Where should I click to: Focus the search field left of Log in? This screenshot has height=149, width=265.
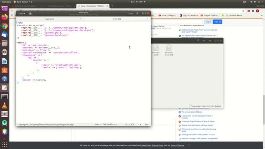[177, 22]
